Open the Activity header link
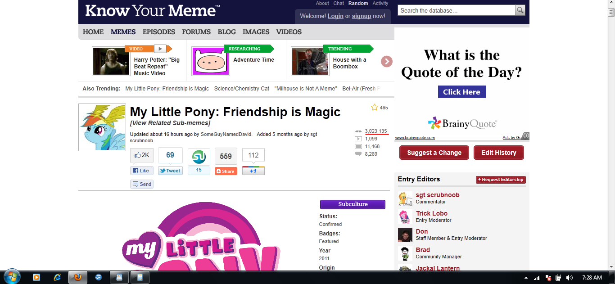Viewport: 615px width, 284px height. 380,3
